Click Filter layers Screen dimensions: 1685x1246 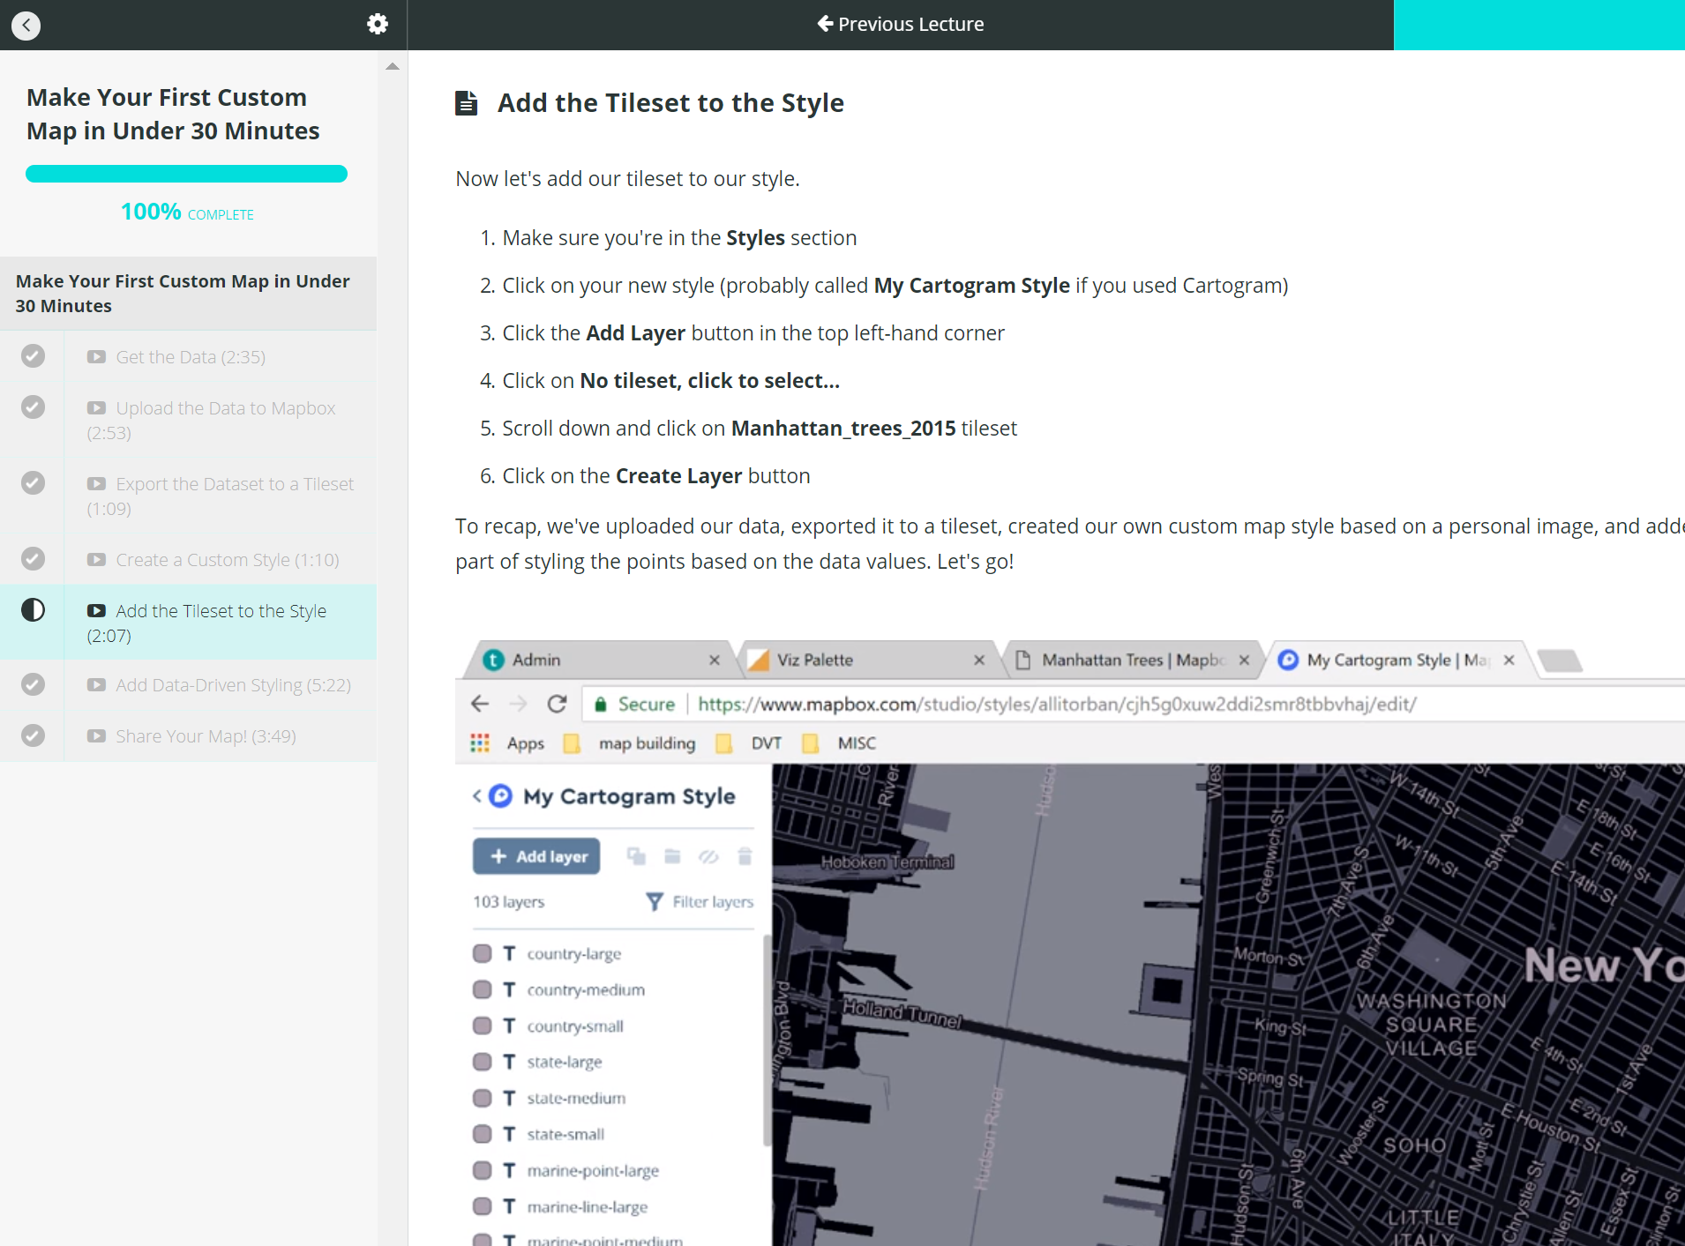(x=700, y=901)
